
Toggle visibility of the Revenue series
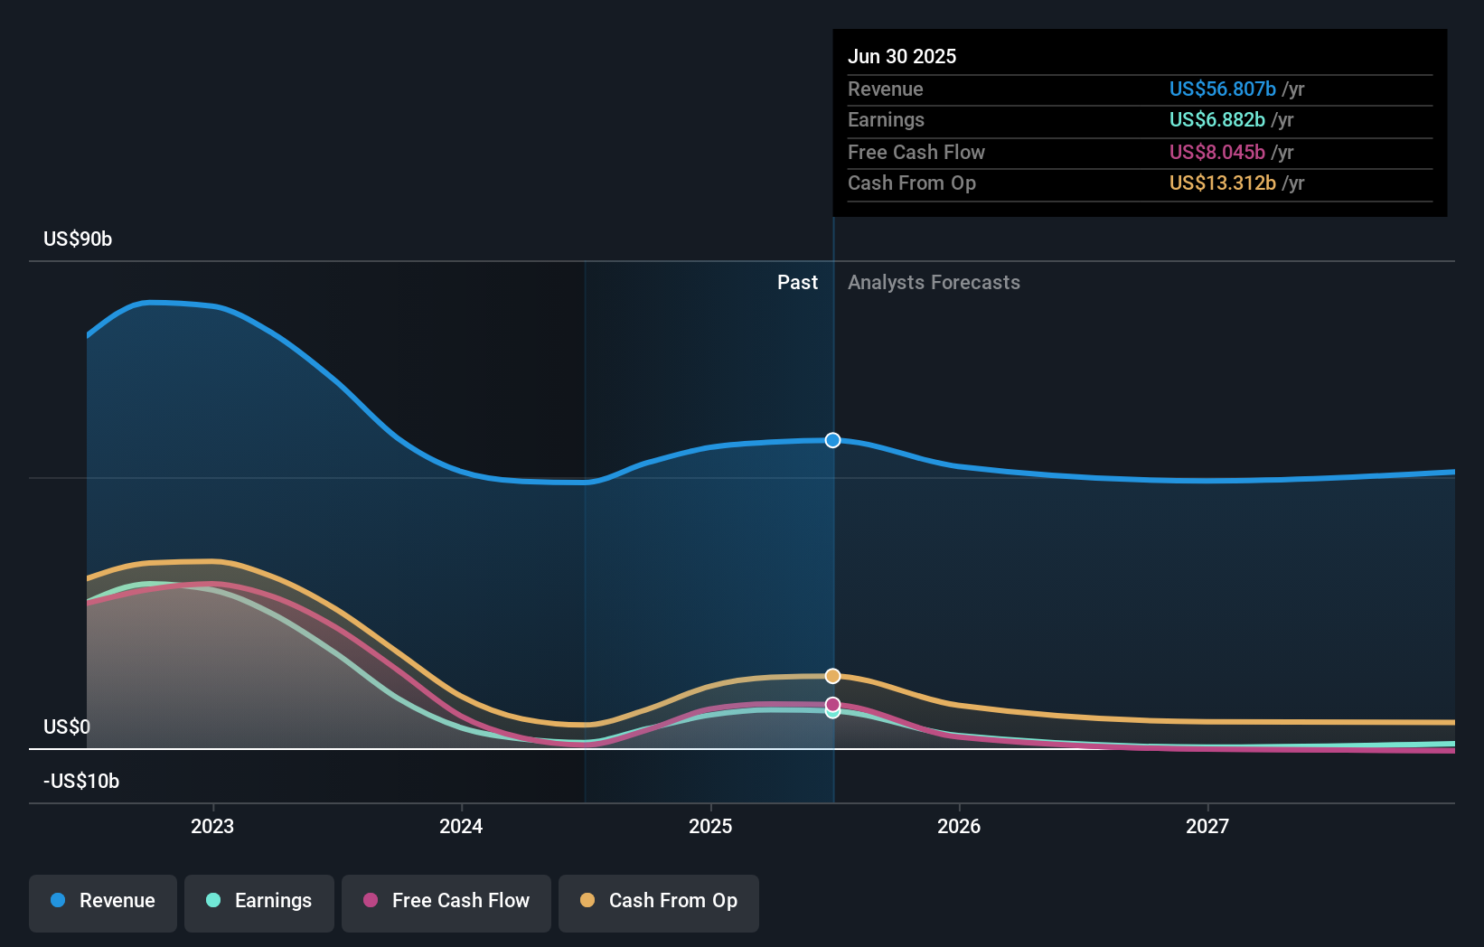[x=102, y=901]
